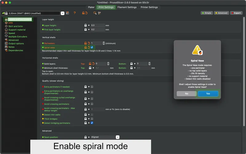Screen dimensions: 246x154
Task: Click the lock icon for First layer height
Action: click(x=85, y=29)
